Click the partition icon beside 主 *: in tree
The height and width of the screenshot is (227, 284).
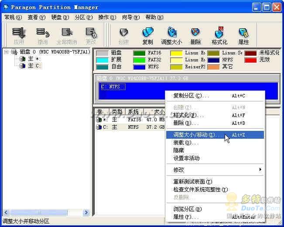[x=22, y=59]
